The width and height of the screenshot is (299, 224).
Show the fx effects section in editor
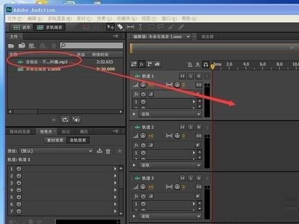coord(142,64)
